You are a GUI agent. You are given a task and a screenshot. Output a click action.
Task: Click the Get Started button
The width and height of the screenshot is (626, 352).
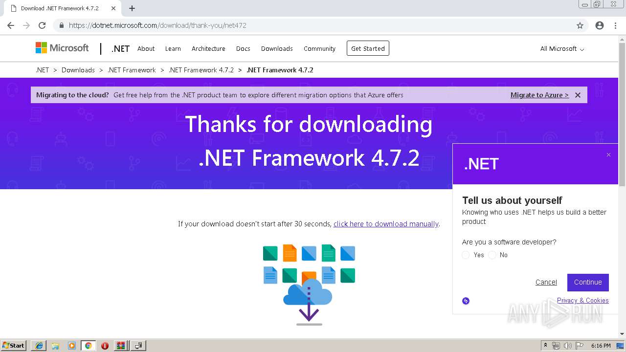(x=368, y=48)
